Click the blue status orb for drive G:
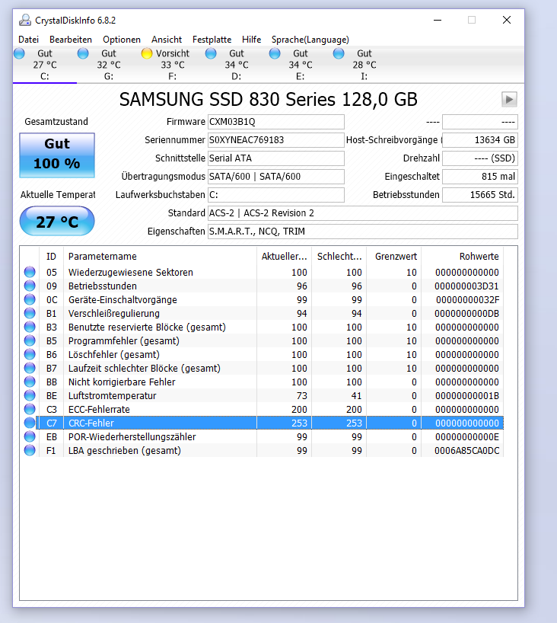 pos(83,53)
